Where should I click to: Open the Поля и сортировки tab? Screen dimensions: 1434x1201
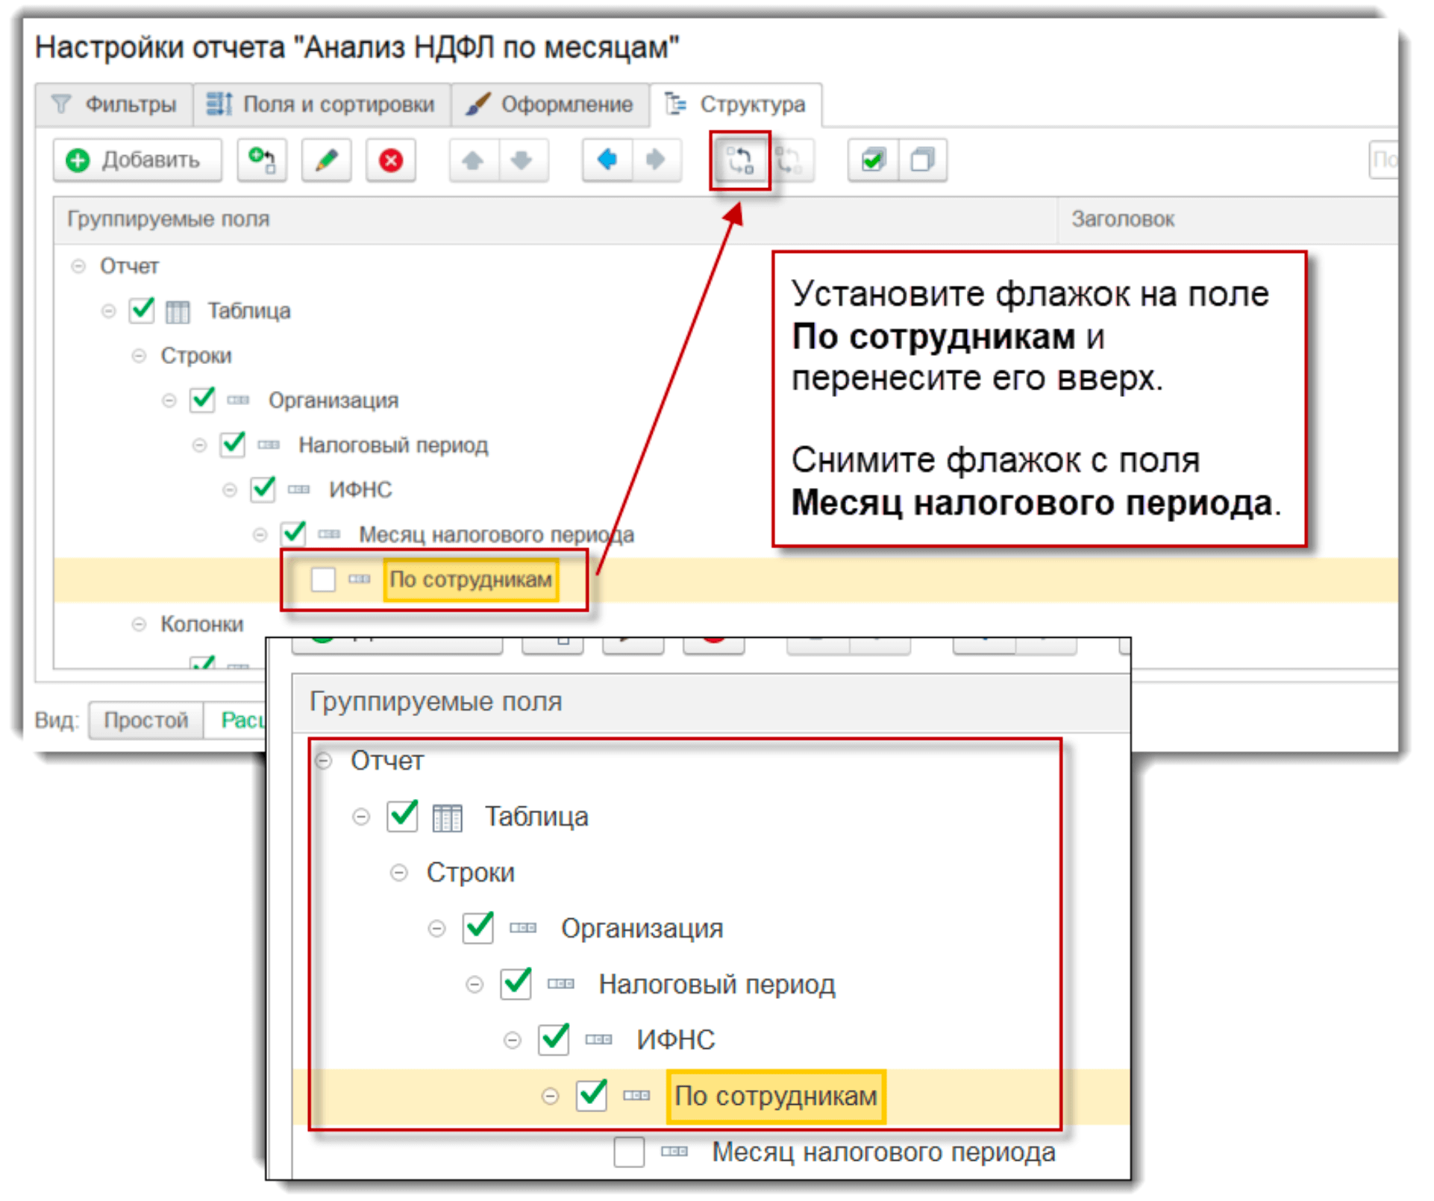[321, 104]
